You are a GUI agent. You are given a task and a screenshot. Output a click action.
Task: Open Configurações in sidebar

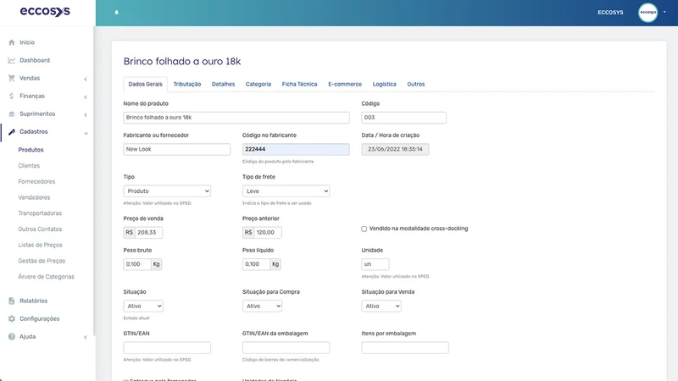pos(39,319)
